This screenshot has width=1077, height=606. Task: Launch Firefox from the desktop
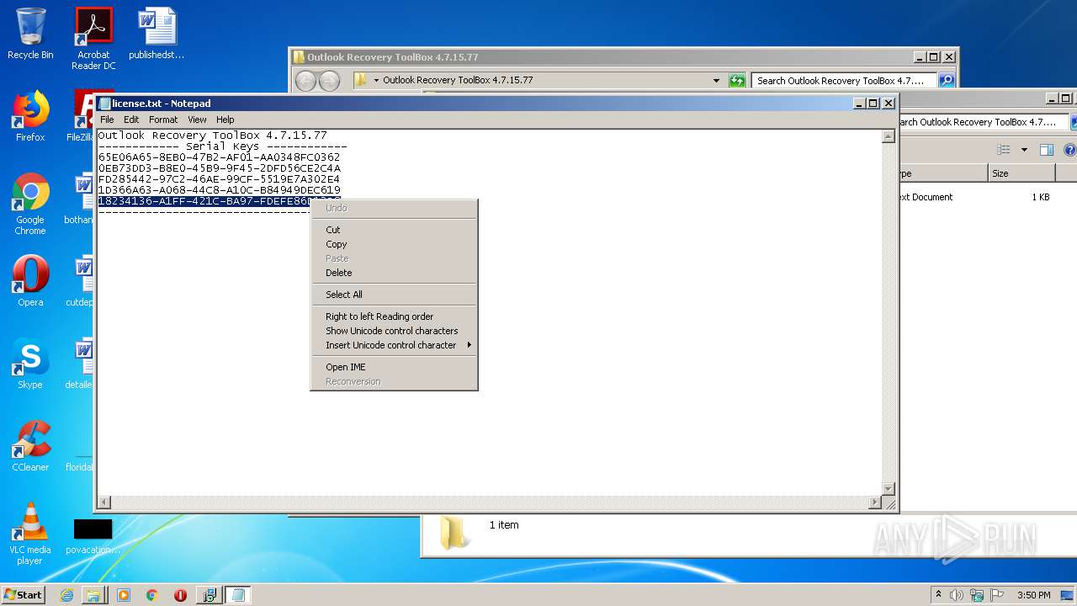(30, 116)
